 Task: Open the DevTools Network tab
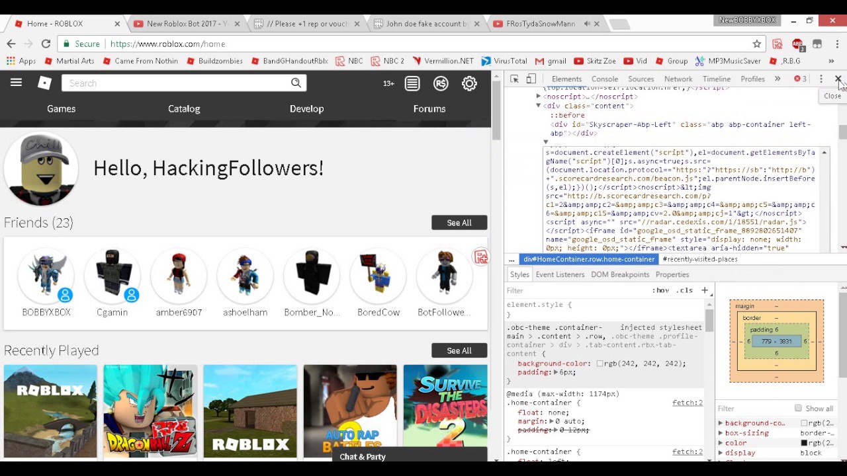click(x=678, y=79)
